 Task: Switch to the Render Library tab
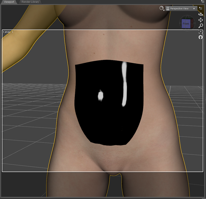[x=30, y=2]
